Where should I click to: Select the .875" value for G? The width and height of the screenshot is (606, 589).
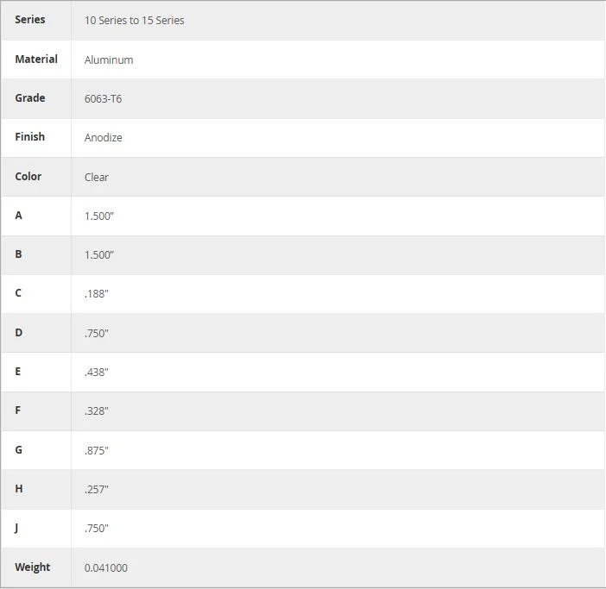coord(96,450)
